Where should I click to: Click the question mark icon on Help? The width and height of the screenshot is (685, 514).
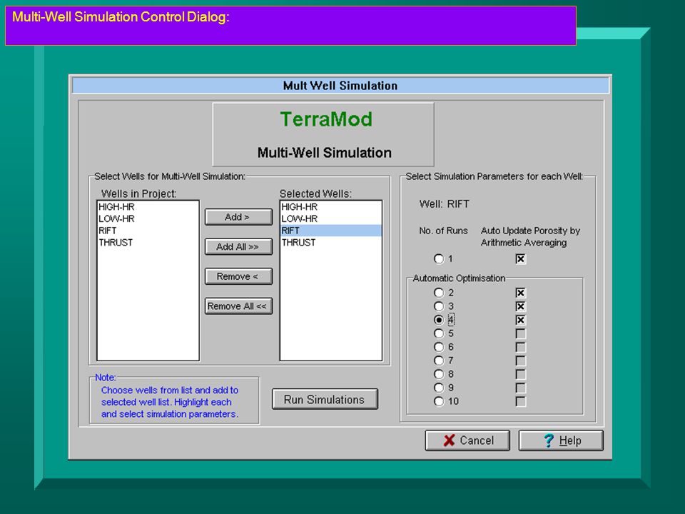click(549, 440)
